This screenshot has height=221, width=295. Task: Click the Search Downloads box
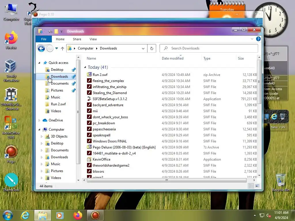click(x=209, y=48)
